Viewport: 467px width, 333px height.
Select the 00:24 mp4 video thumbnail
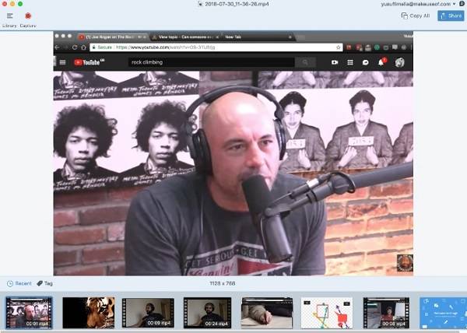tap(207, 313)
